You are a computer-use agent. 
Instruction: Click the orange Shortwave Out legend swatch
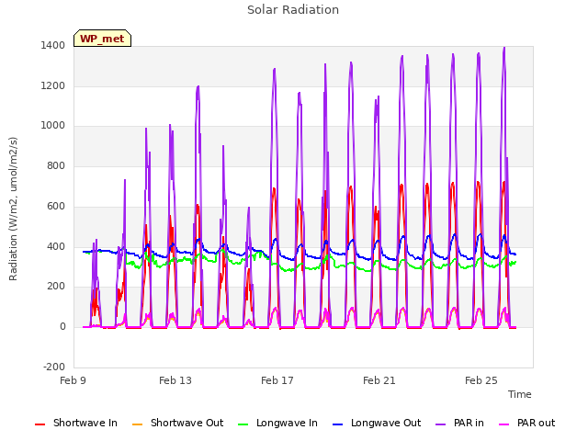pos(138,424)
